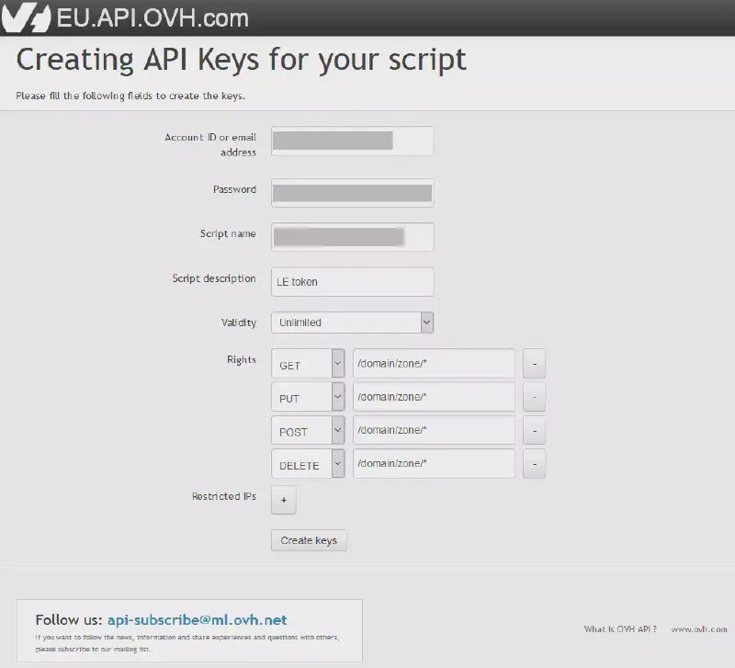Click the path field beside GET

click(434, 364)
